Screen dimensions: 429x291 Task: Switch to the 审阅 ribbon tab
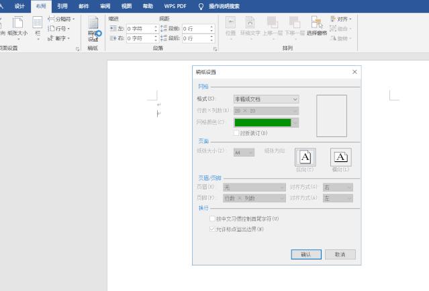105,6
